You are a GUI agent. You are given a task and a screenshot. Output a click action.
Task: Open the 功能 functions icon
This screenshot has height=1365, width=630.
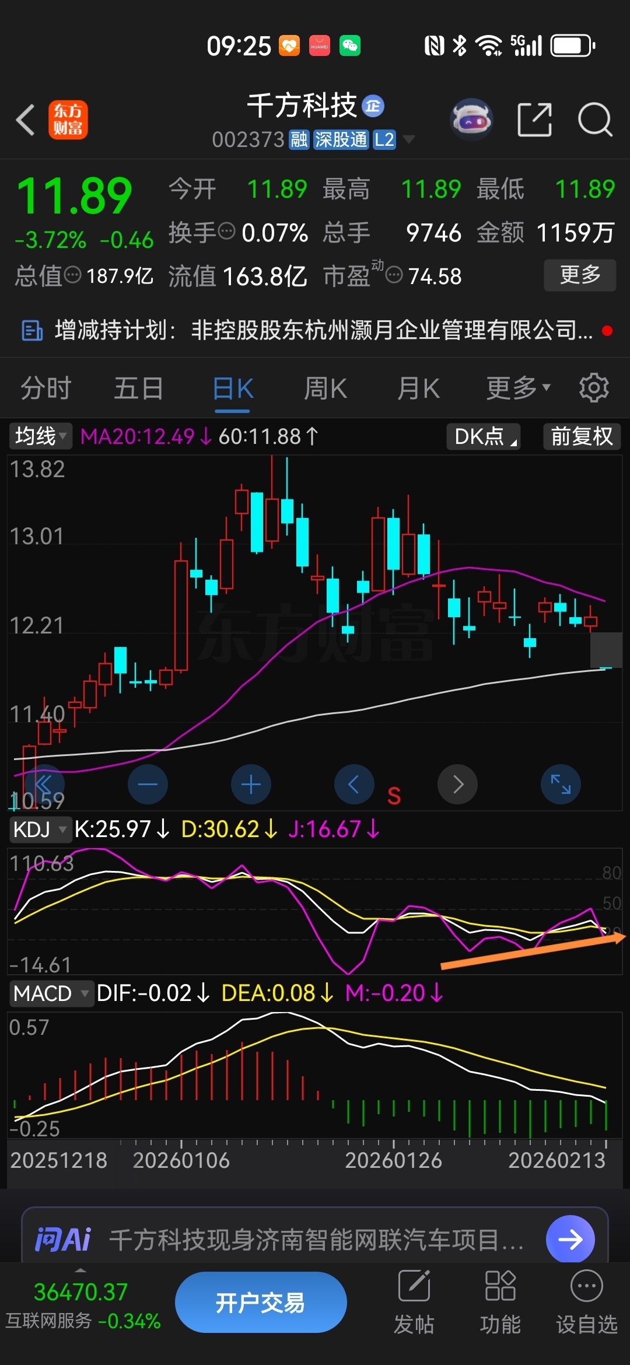500,1302
